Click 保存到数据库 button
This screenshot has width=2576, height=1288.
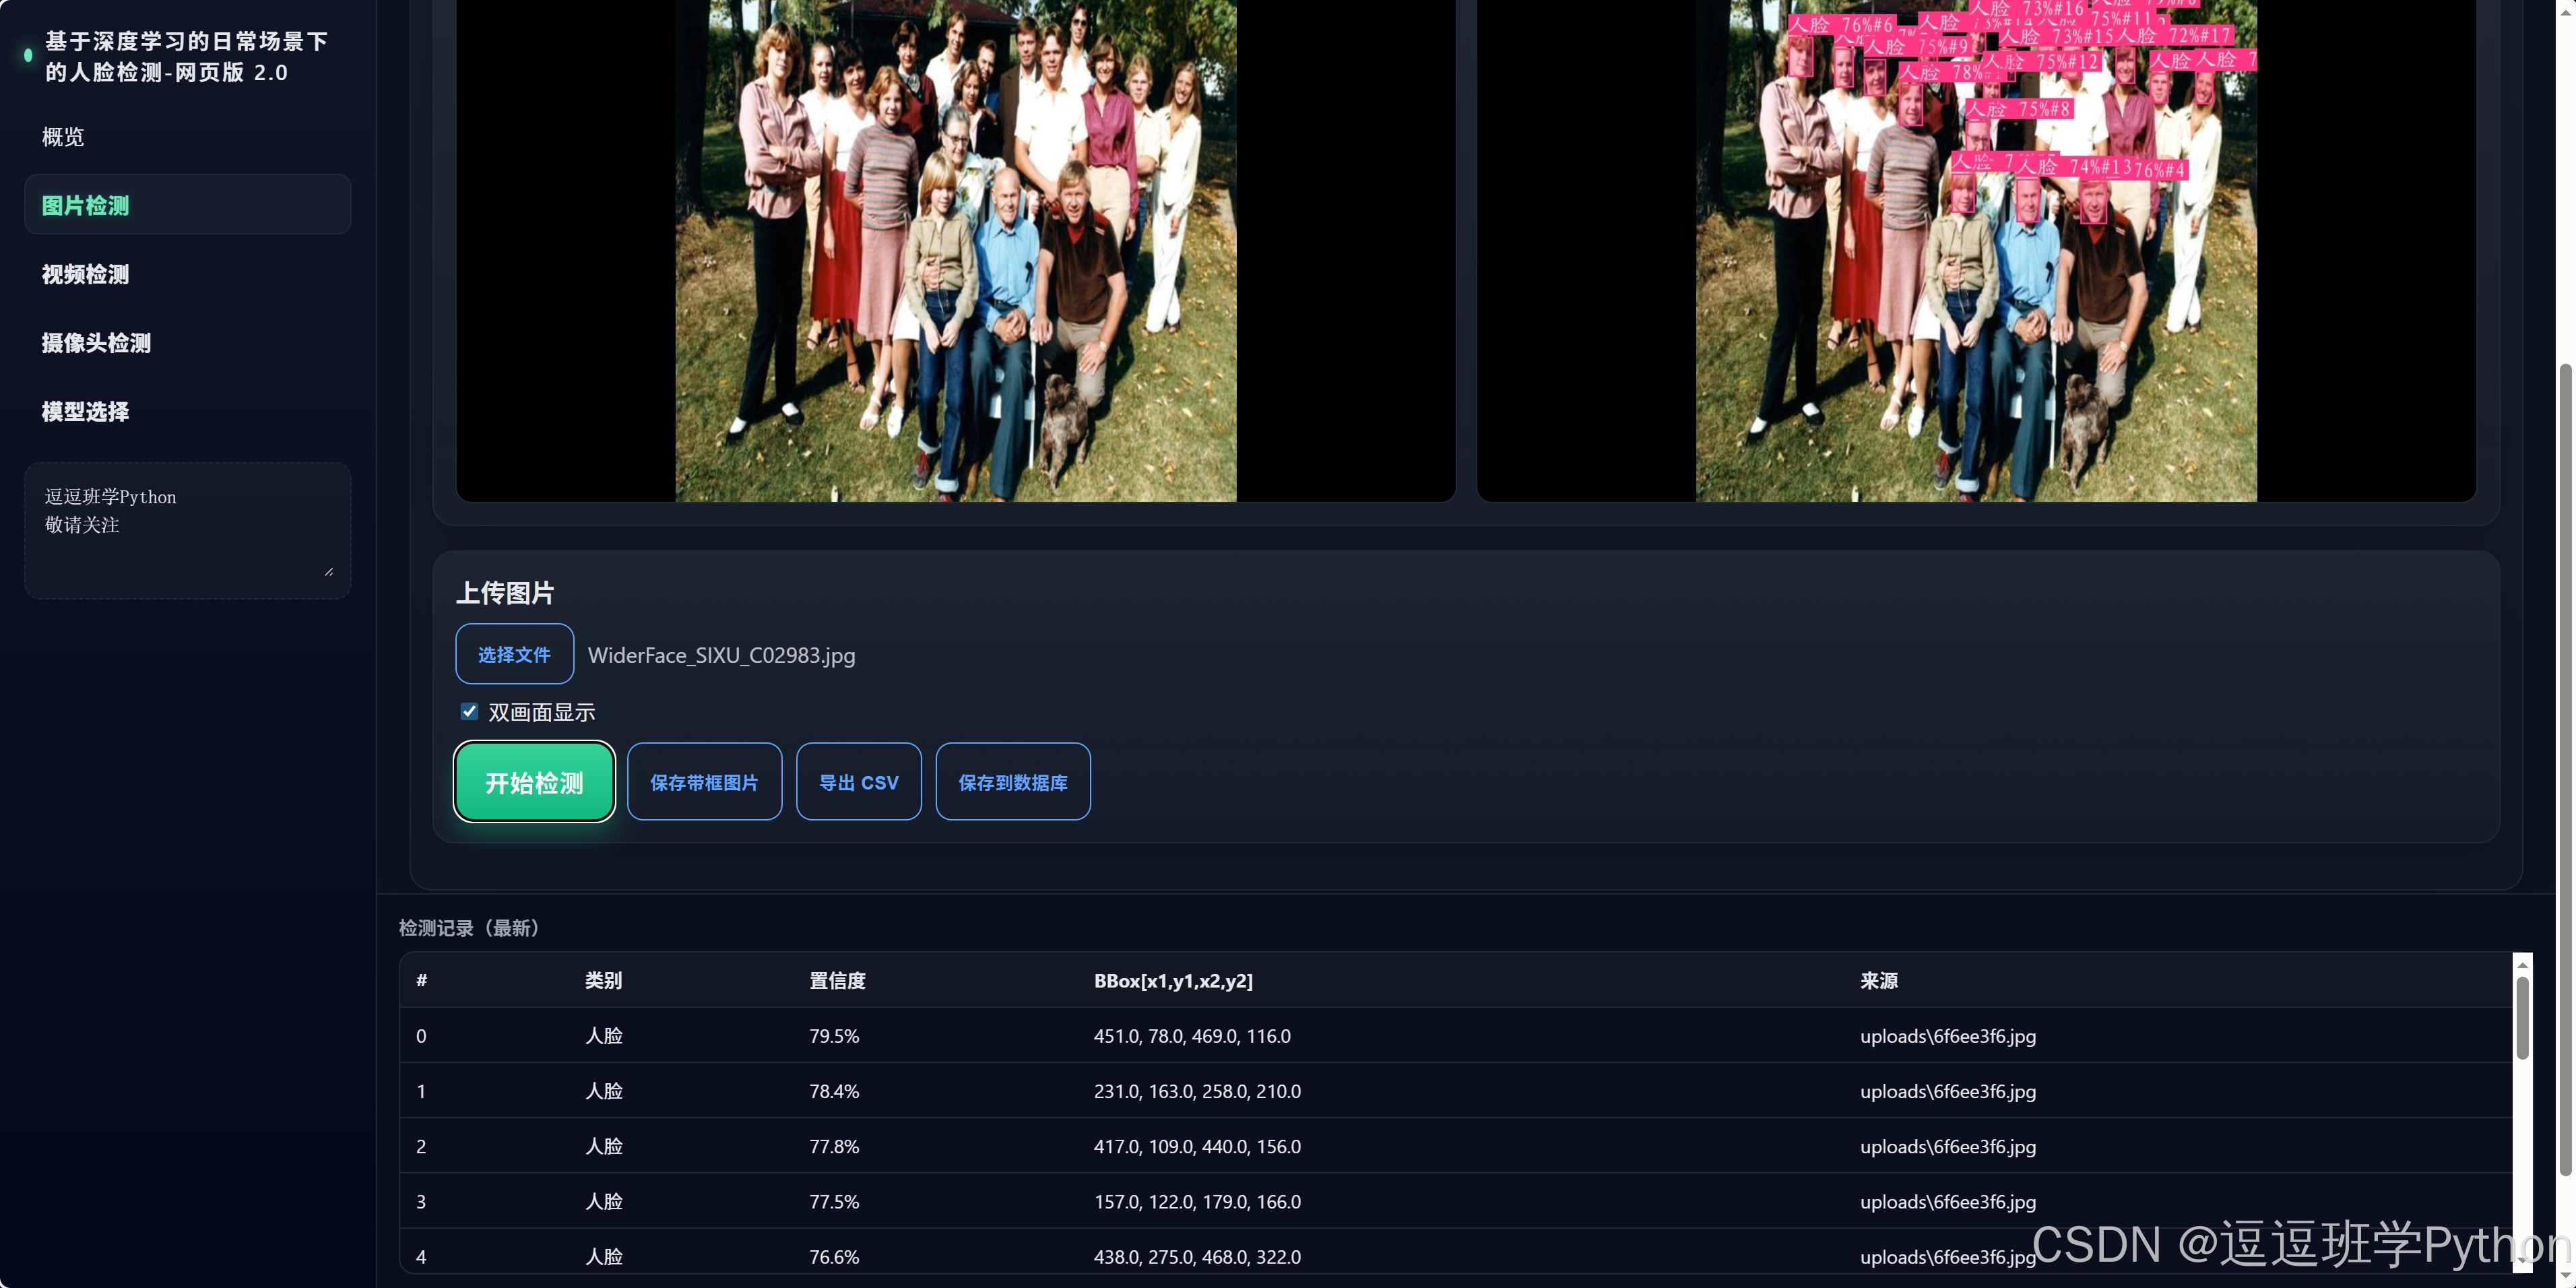click(x=1013, y=782)
